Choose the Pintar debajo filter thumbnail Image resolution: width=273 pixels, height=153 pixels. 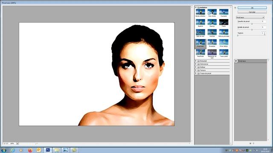click(x=224, y=42)
